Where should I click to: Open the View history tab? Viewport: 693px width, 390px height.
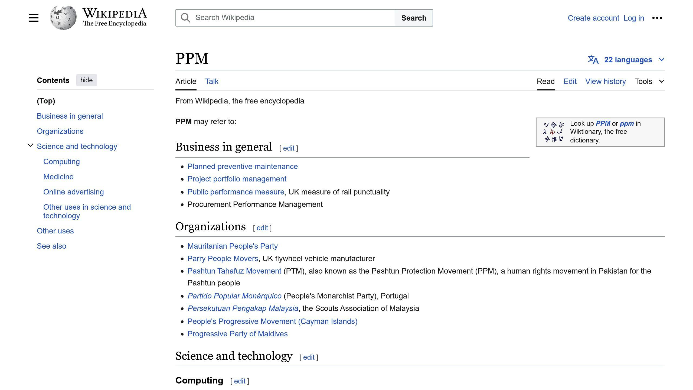click(x=605, y=81)
